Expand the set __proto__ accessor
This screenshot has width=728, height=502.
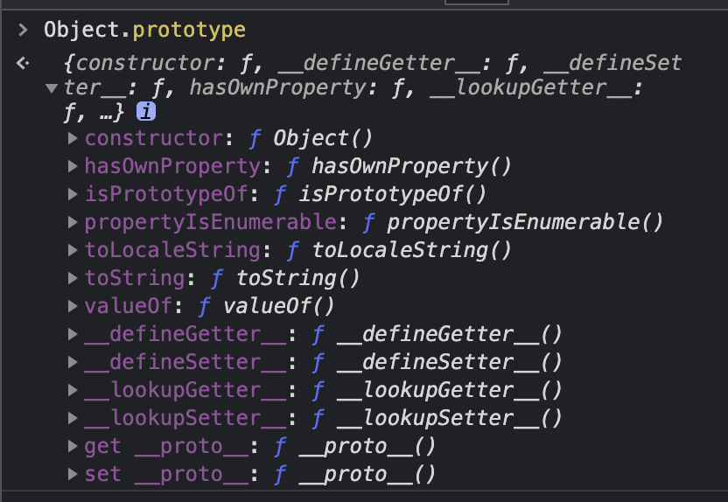[x=73, y=475]
